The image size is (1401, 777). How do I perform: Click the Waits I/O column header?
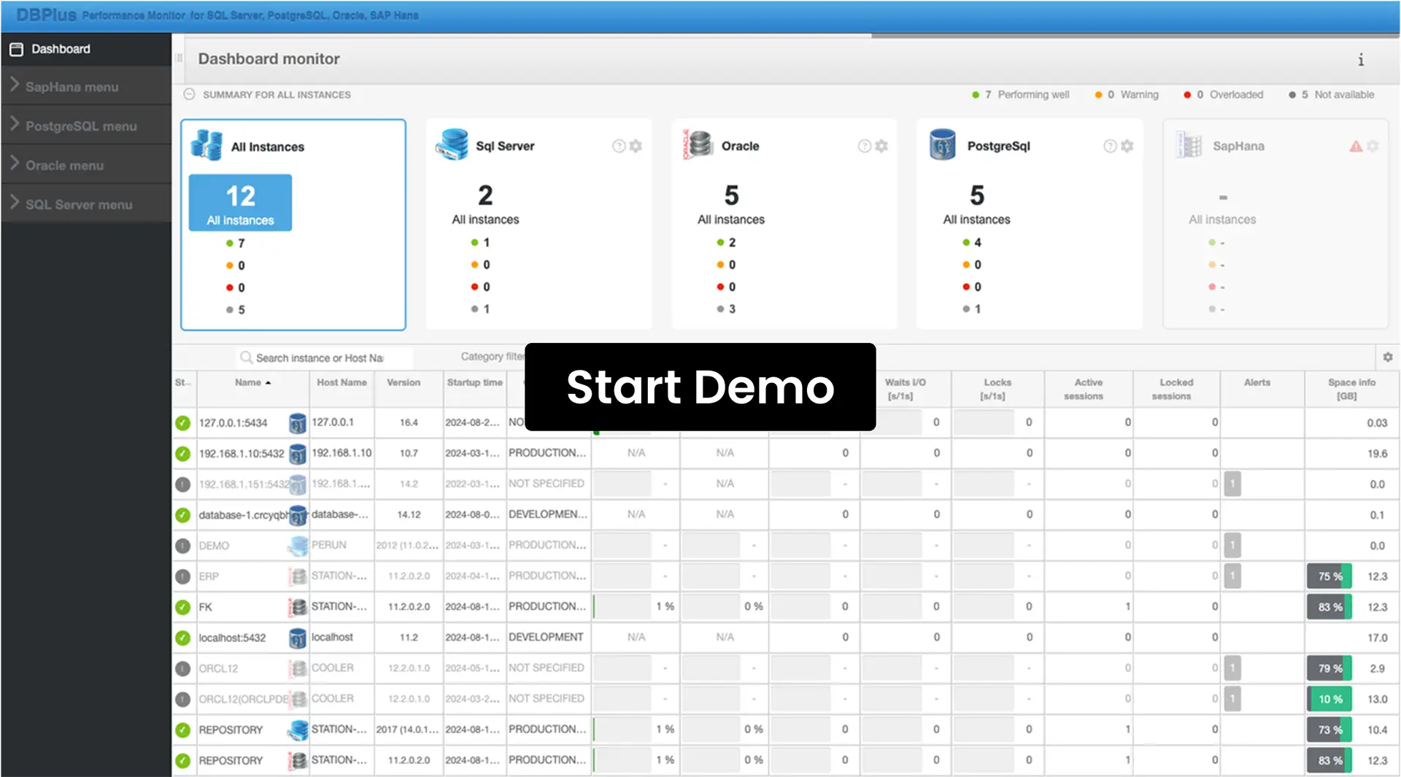pyautogui.click(x=905, y=390)
